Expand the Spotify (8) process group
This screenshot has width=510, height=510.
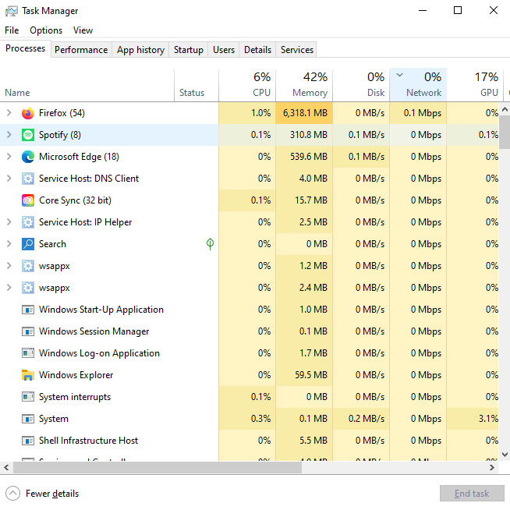tap(9, 135)
